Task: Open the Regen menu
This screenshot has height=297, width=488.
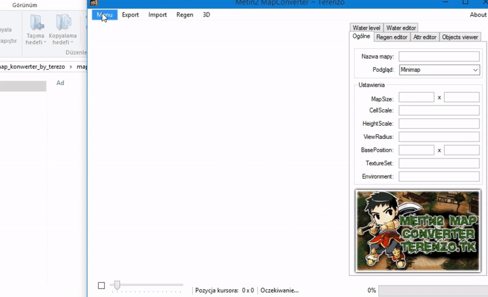Action: 185,15
